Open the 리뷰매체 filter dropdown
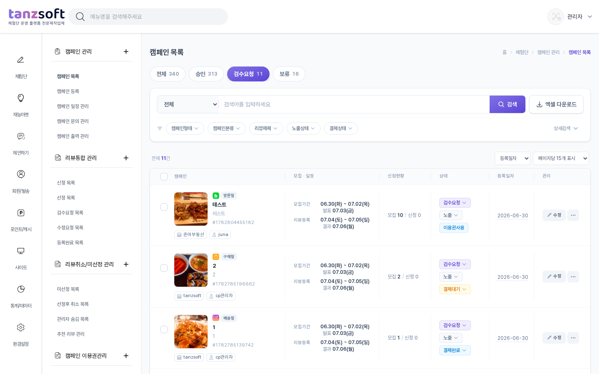The height and width of the screenshot is (374, 599). click(266, 128)
